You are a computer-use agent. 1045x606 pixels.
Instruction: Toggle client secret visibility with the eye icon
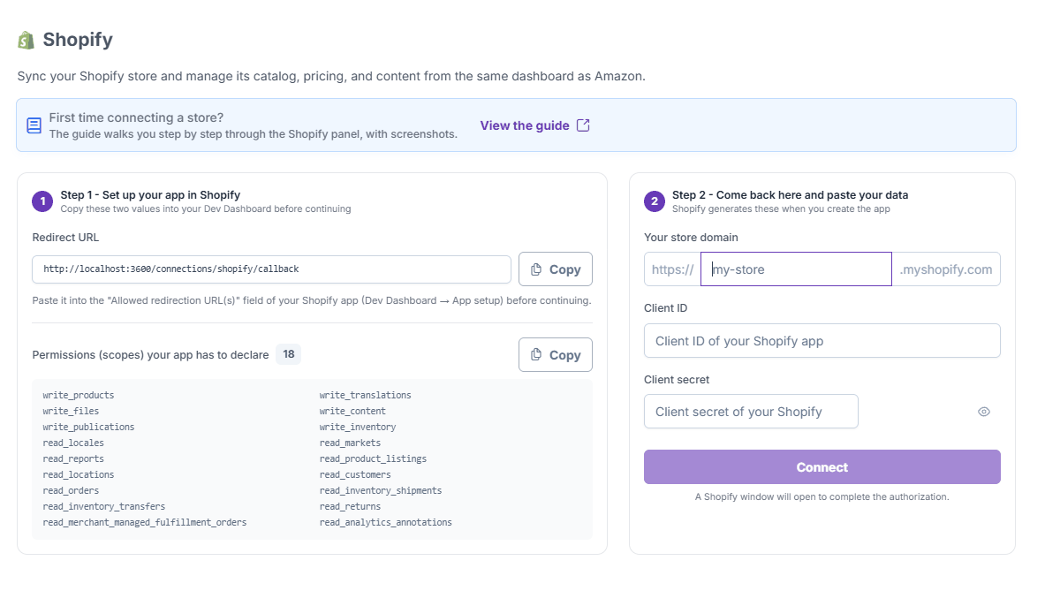tap(984, 412)
